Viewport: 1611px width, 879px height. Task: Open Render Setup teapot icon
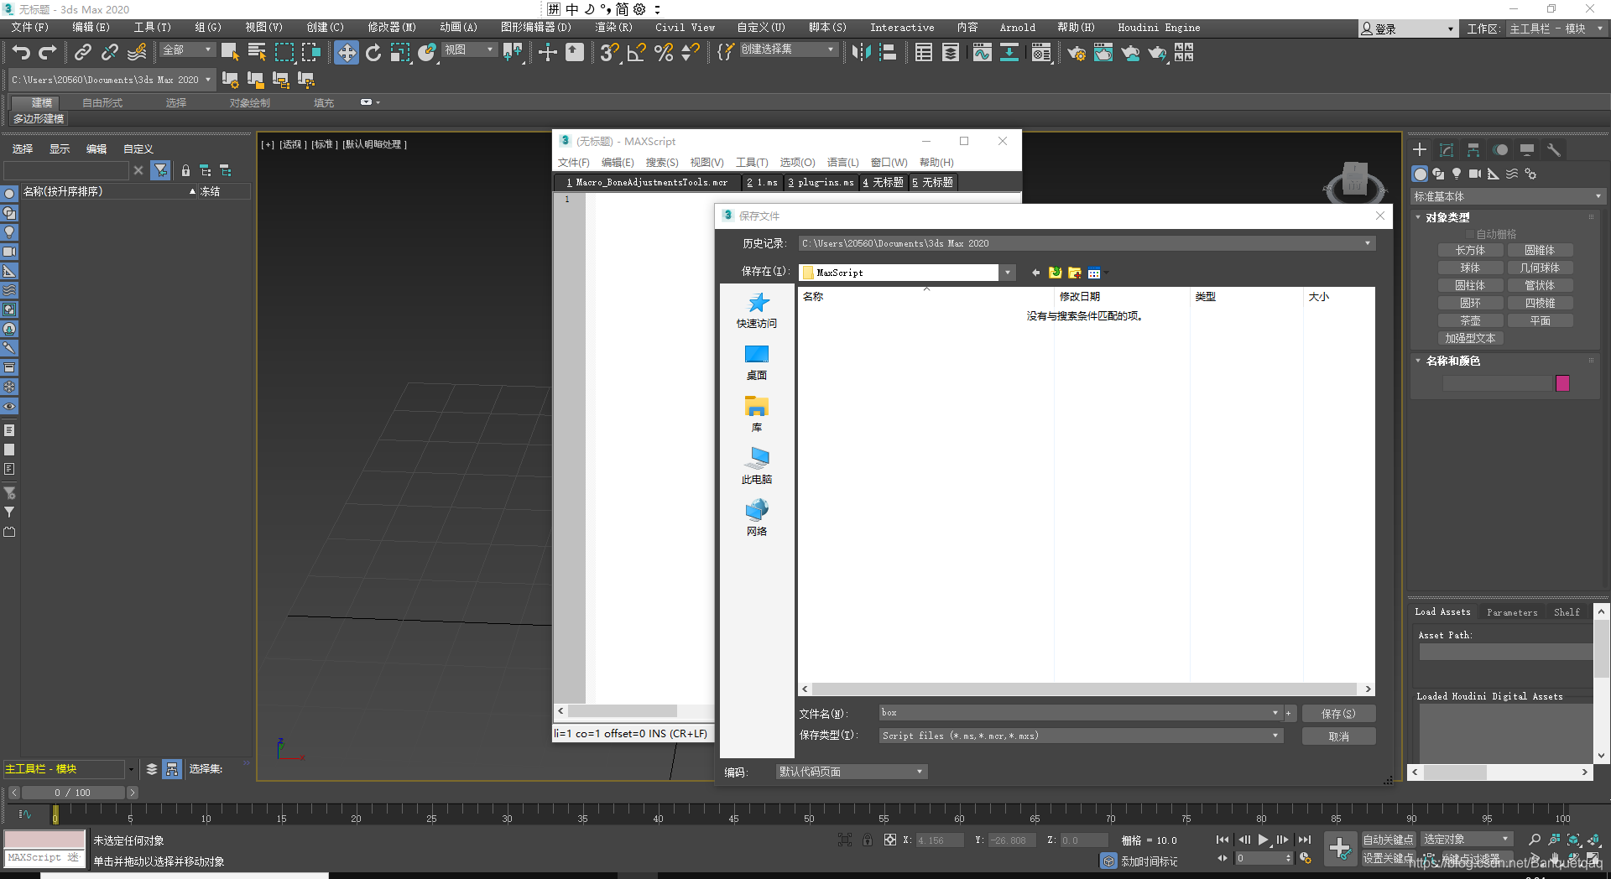1076,53
